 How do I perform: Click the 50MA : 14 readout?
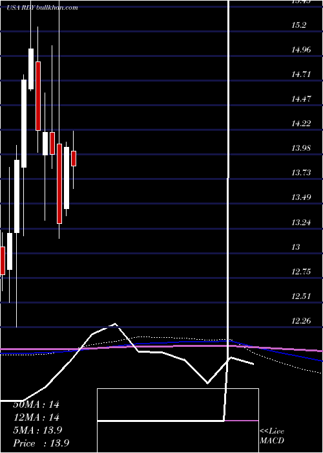tap(36, 404)
